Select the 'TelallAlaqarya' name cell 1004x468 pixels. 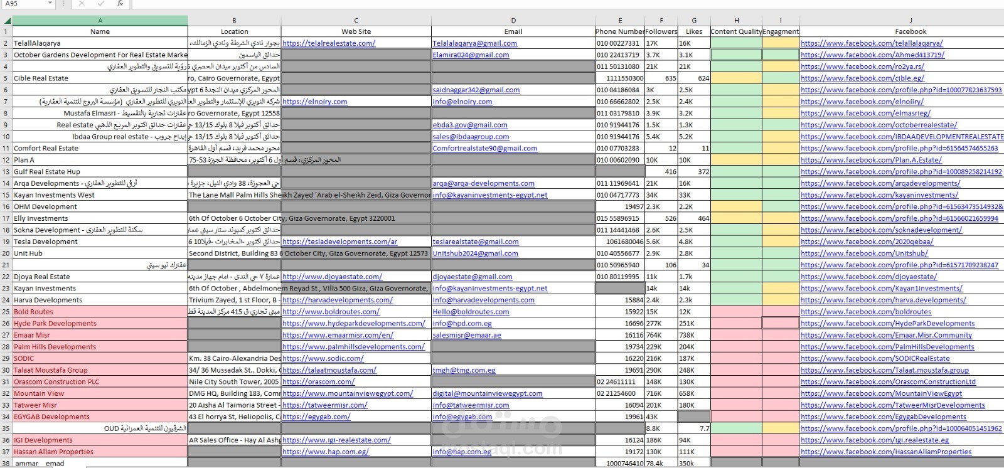point(100,43)
